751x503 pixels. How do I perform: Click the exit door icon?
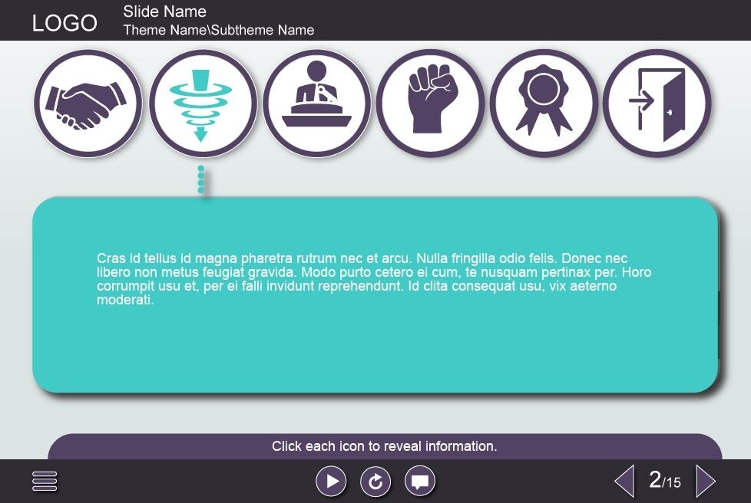pos(657,104)
